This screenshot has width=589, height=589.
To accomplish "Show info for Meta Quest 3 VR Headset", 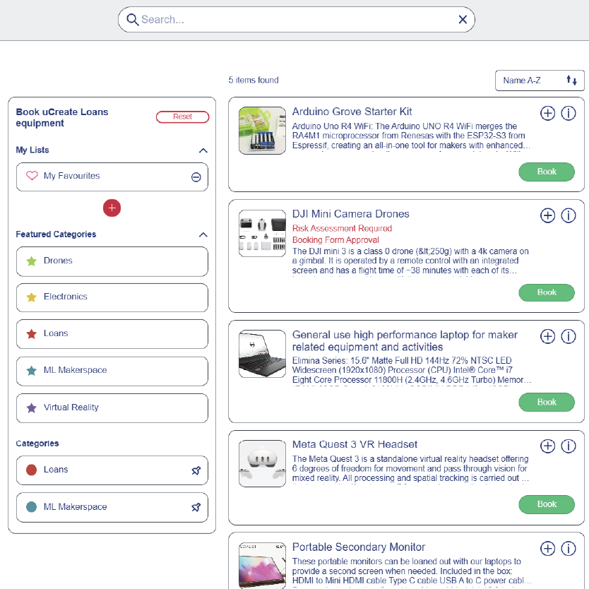I will click(x=569, y=446).
